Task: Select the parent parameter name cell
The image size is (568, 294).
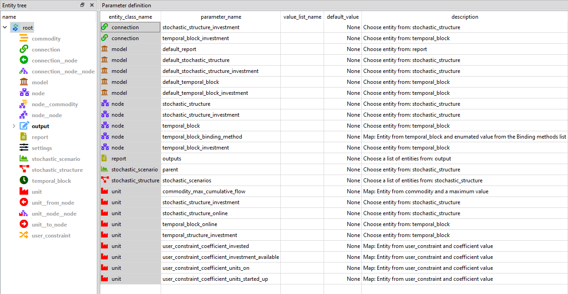Action: point(221,170)
